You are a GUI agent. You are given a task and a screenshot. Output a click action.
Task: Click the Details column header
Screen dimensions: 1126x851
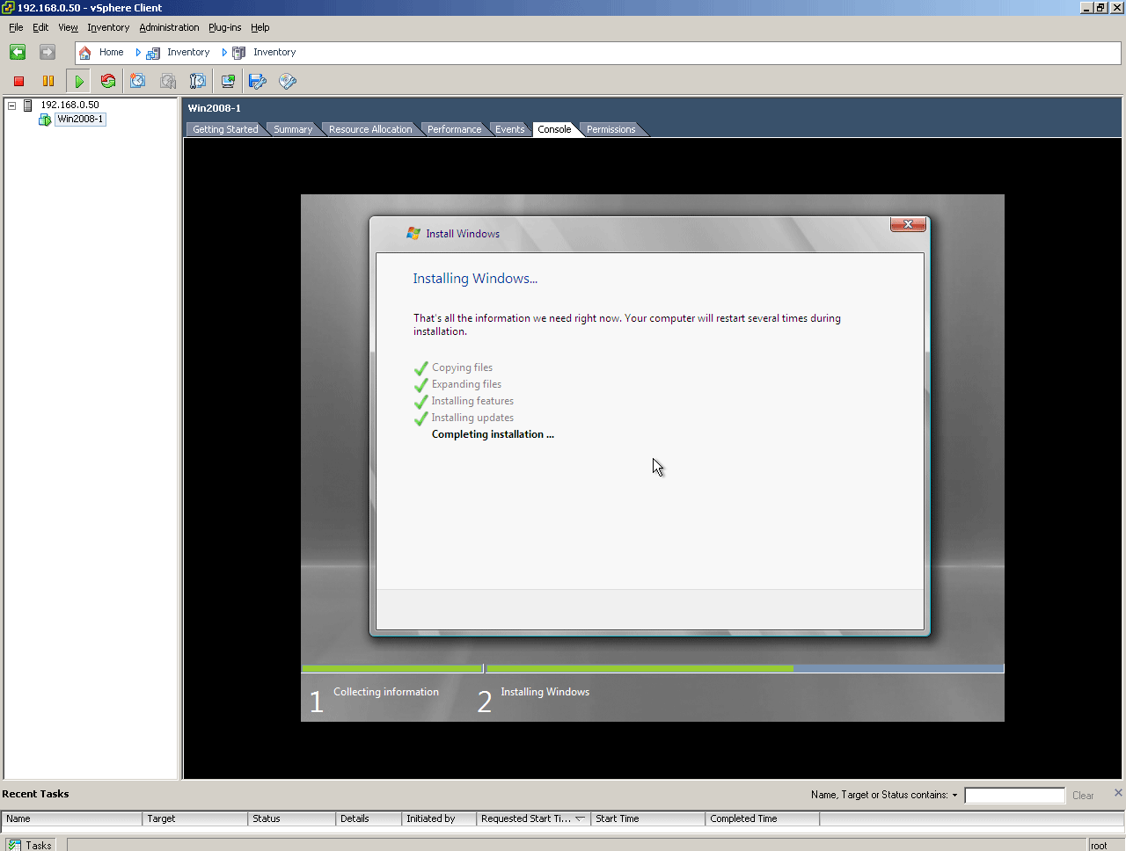(x=369, y=819)
